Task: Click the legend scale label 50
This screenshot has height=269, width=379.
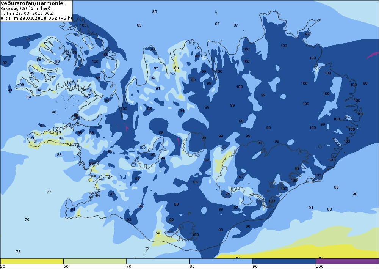Action: [3, 267]
